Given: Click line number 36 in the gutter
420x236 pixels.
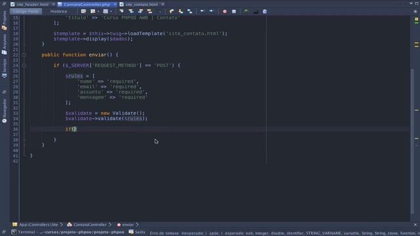Looking at the screenshot, I should (16, 129).
